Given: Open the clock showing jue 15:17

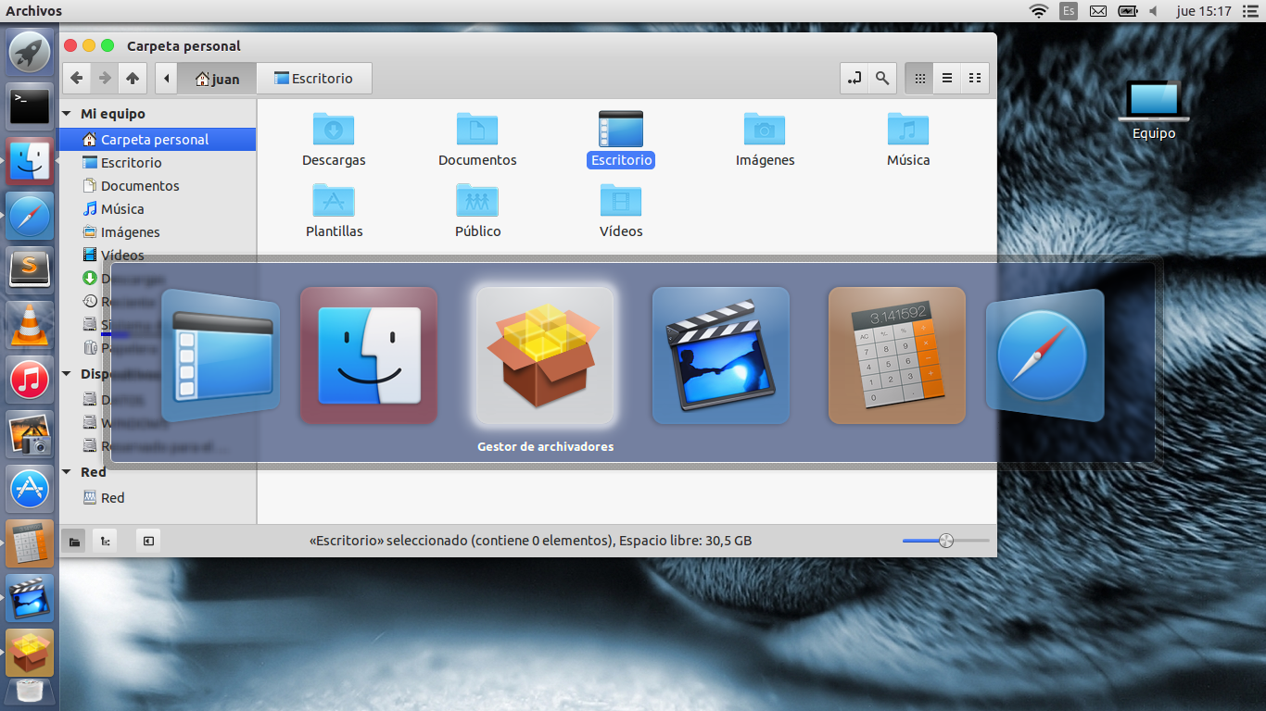Looking at the screenshot, I should click(x=1204, y=11).
